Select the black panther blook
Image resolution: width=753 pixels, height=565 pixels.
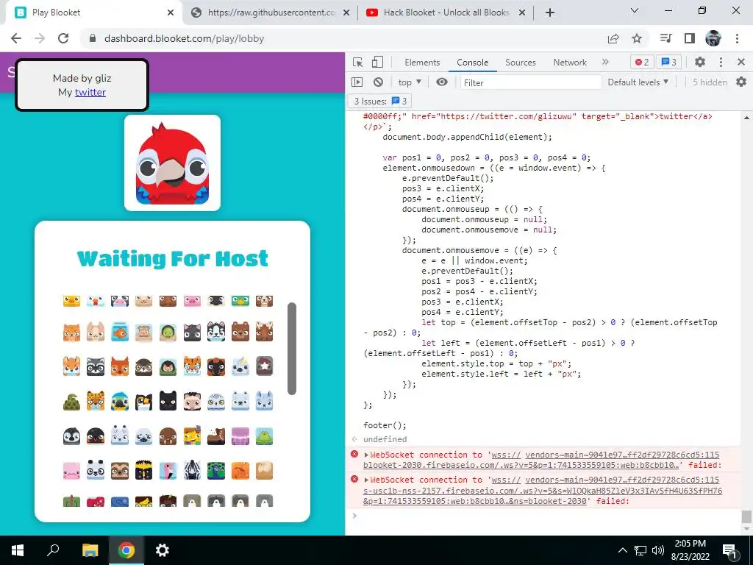[168, 401]
